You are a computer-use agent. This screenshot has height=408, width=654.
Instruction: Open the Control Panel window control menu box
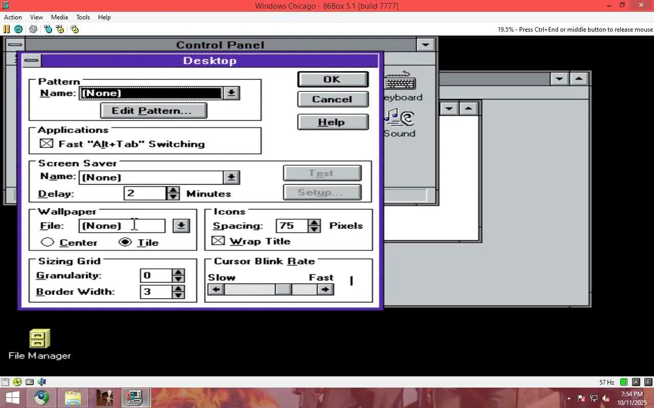(15, 44)
